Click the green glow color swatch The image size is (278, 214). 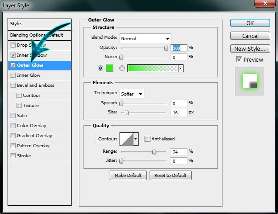tap(109, 68)
